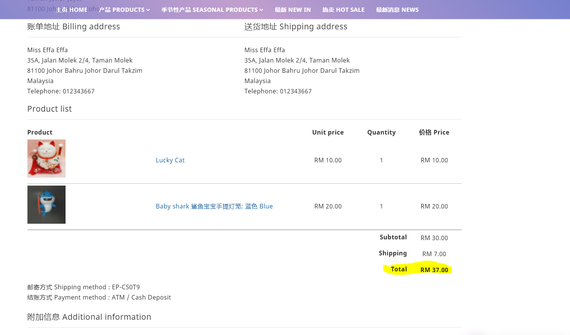
Task: Click the highlighted total RM 37.00
Action: [x=434, y=270]
